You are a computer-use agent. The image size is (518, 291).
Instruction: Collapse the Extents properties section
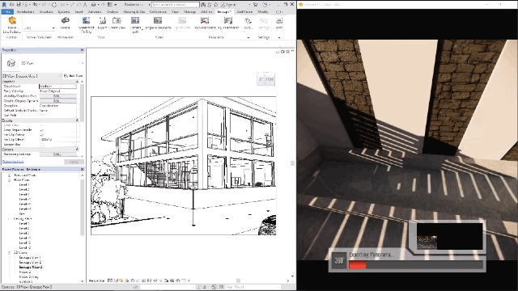pyautogui.click(x=78, y=120)
